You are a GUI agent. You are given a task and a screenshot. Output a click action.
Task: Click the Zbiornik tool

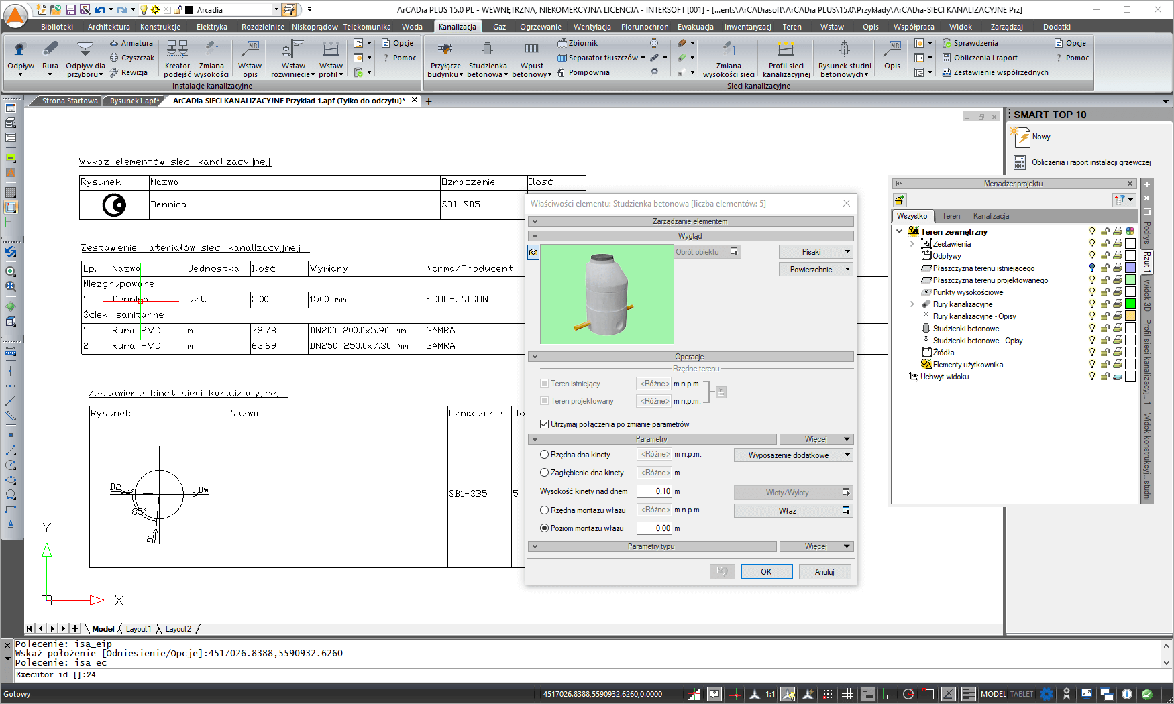click(577, 43)
